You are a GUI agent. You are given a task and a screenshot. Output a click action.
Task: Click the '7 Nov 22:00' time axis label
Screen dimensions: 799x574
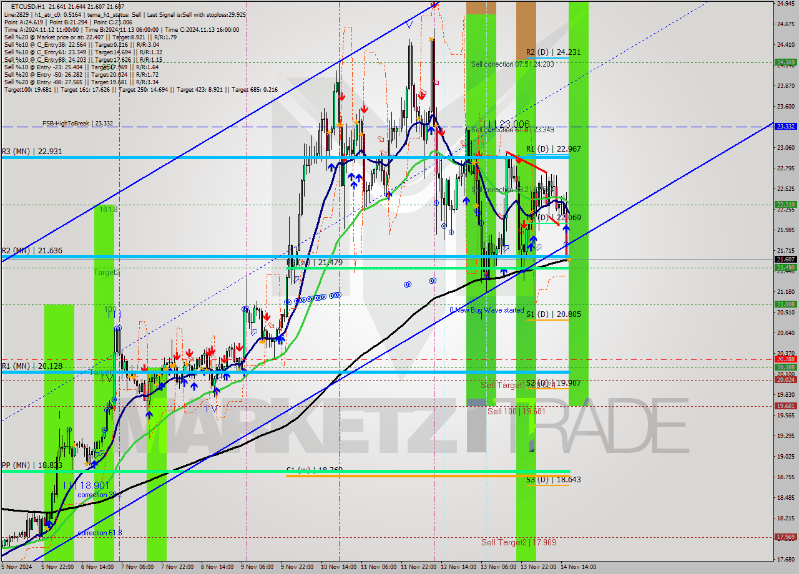pos(177,567)
